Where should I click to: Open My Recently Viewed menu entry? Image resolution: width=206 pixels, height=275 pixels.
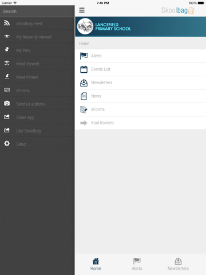tap(37, 37)
